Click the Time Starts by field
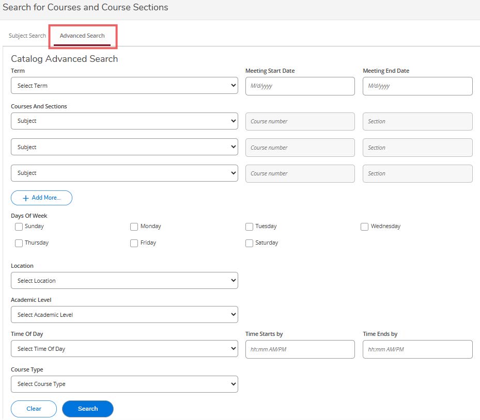The image size is (480, 420). (x=300, y=349)
